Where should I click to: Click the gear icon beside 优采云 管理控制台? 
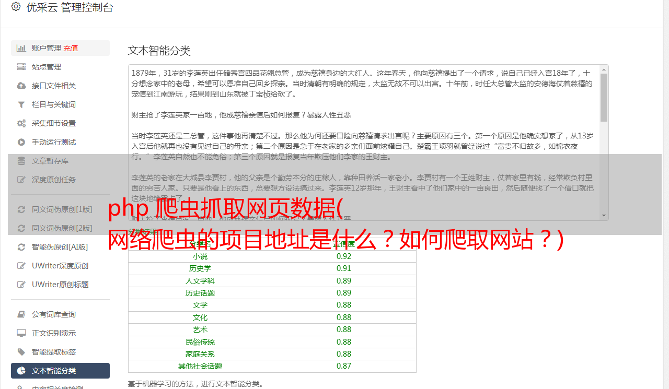[x=16, y=7]
